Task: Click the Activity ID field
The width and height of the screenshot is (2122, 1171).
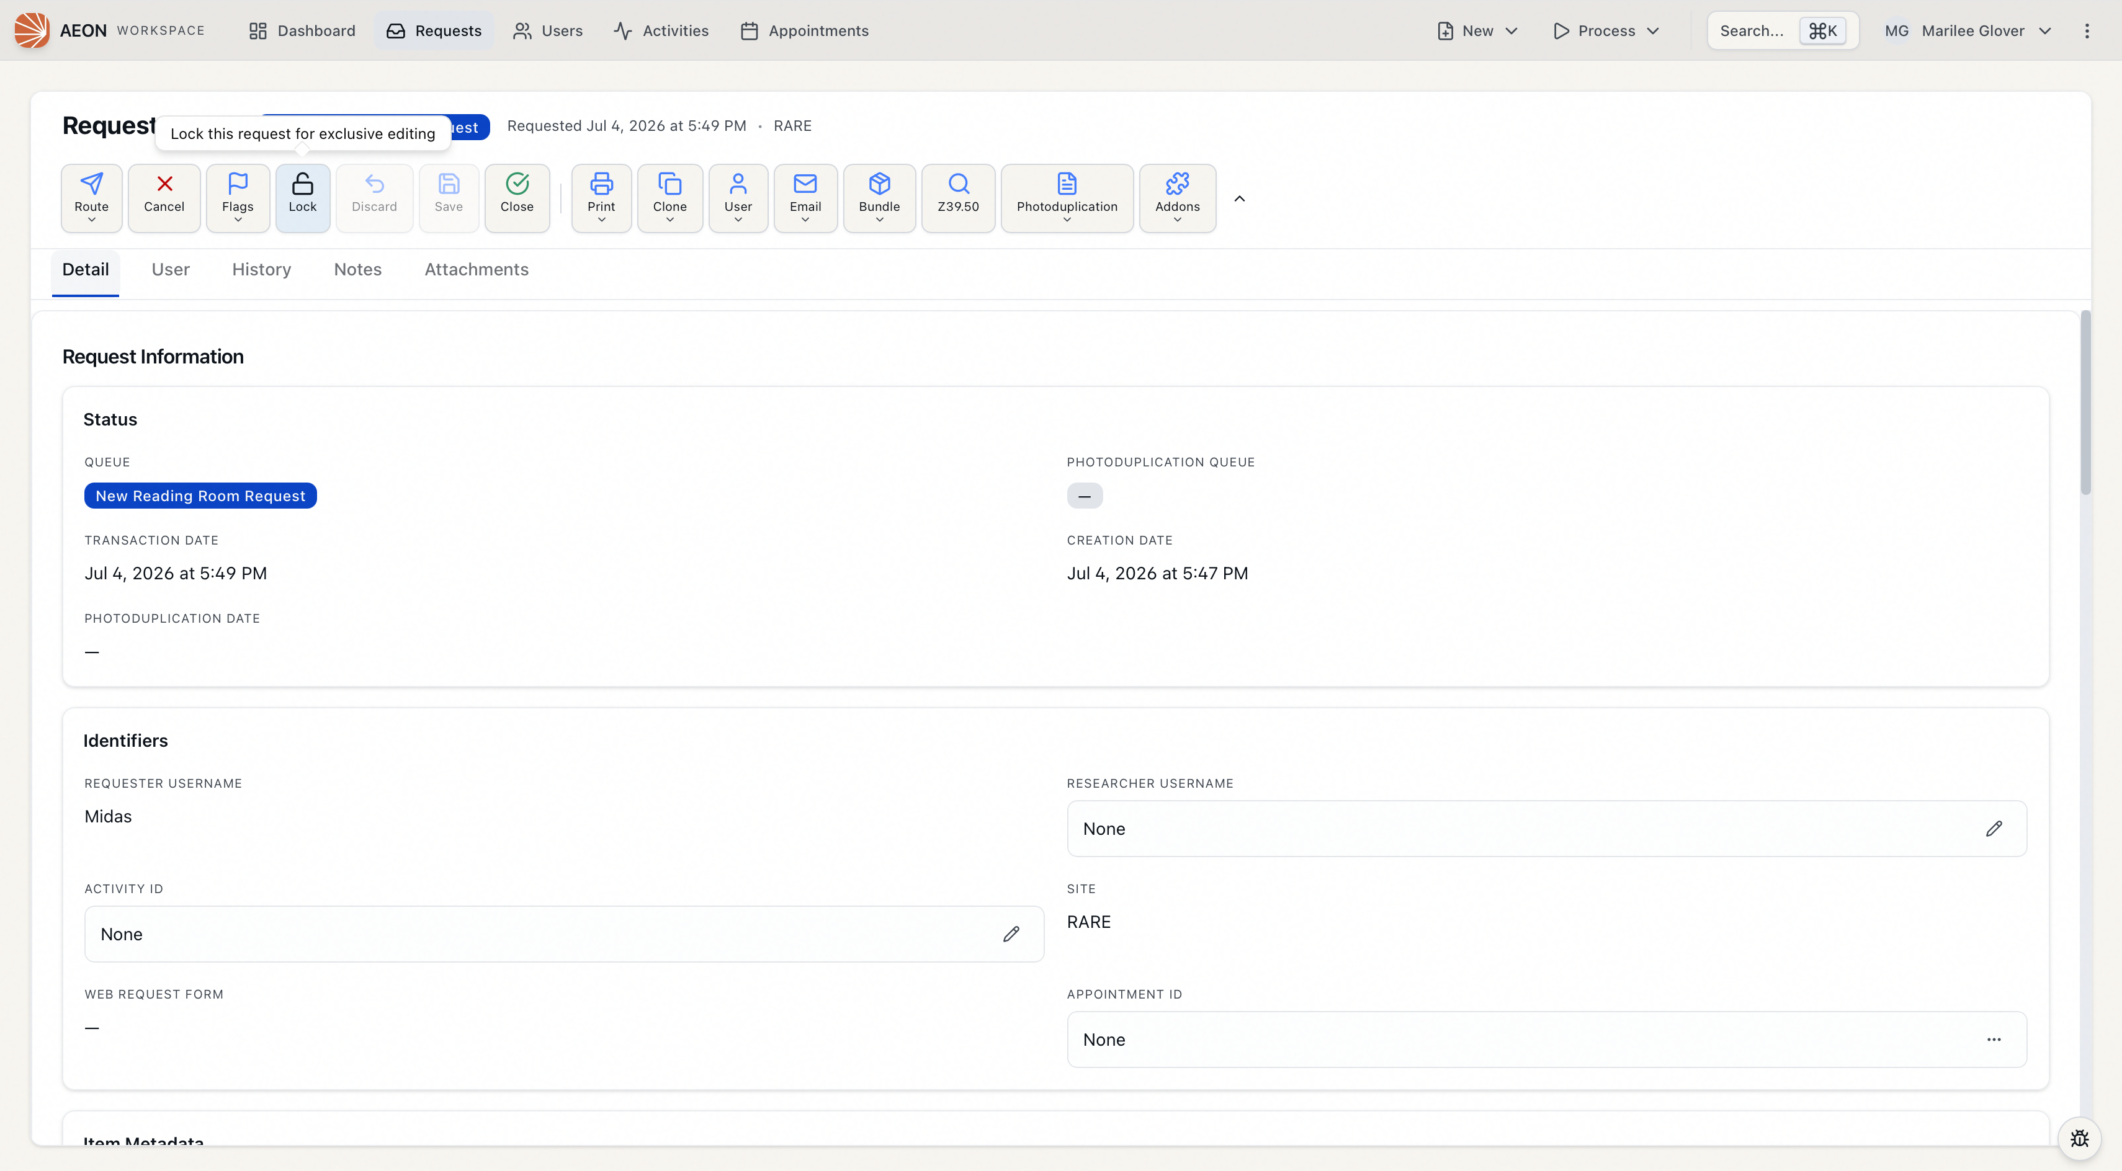Action: pos(564,934)
